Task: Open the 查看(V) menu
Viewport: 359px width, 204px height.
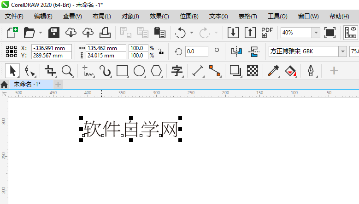Action: coord(72,17)
